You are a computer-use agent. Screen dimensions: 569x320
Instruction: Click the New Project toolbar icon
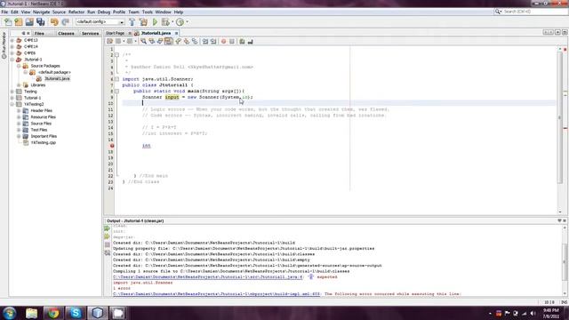pos(19,22)
